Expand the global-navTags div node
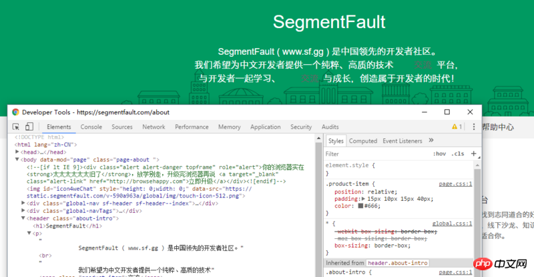 [x=23, y=210]
